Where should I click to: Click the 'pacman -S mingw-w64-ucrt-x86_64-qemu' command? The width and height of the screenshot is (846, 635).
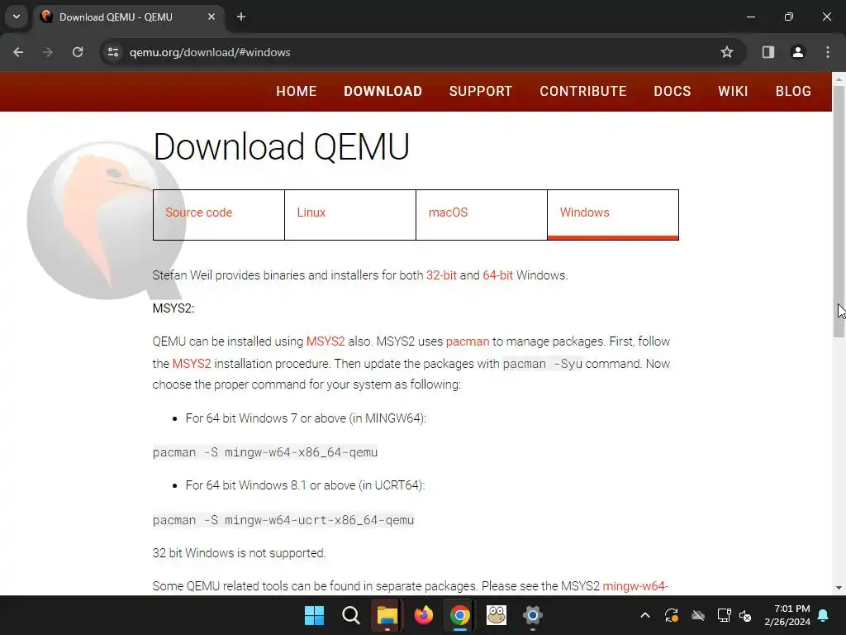click(x=283, y=520)
